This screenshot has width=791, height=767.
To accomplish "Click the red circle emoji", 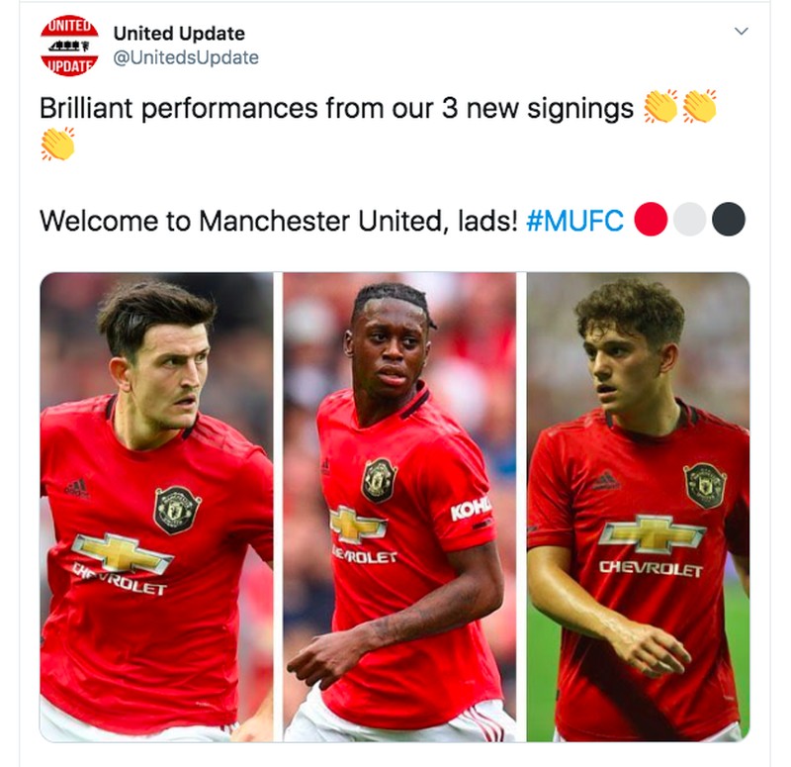I will (651, 219).
